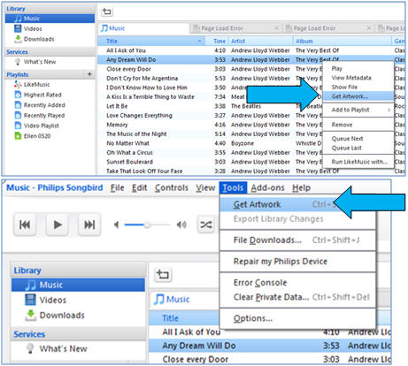Choose Play from the context menu

point(358,69)
